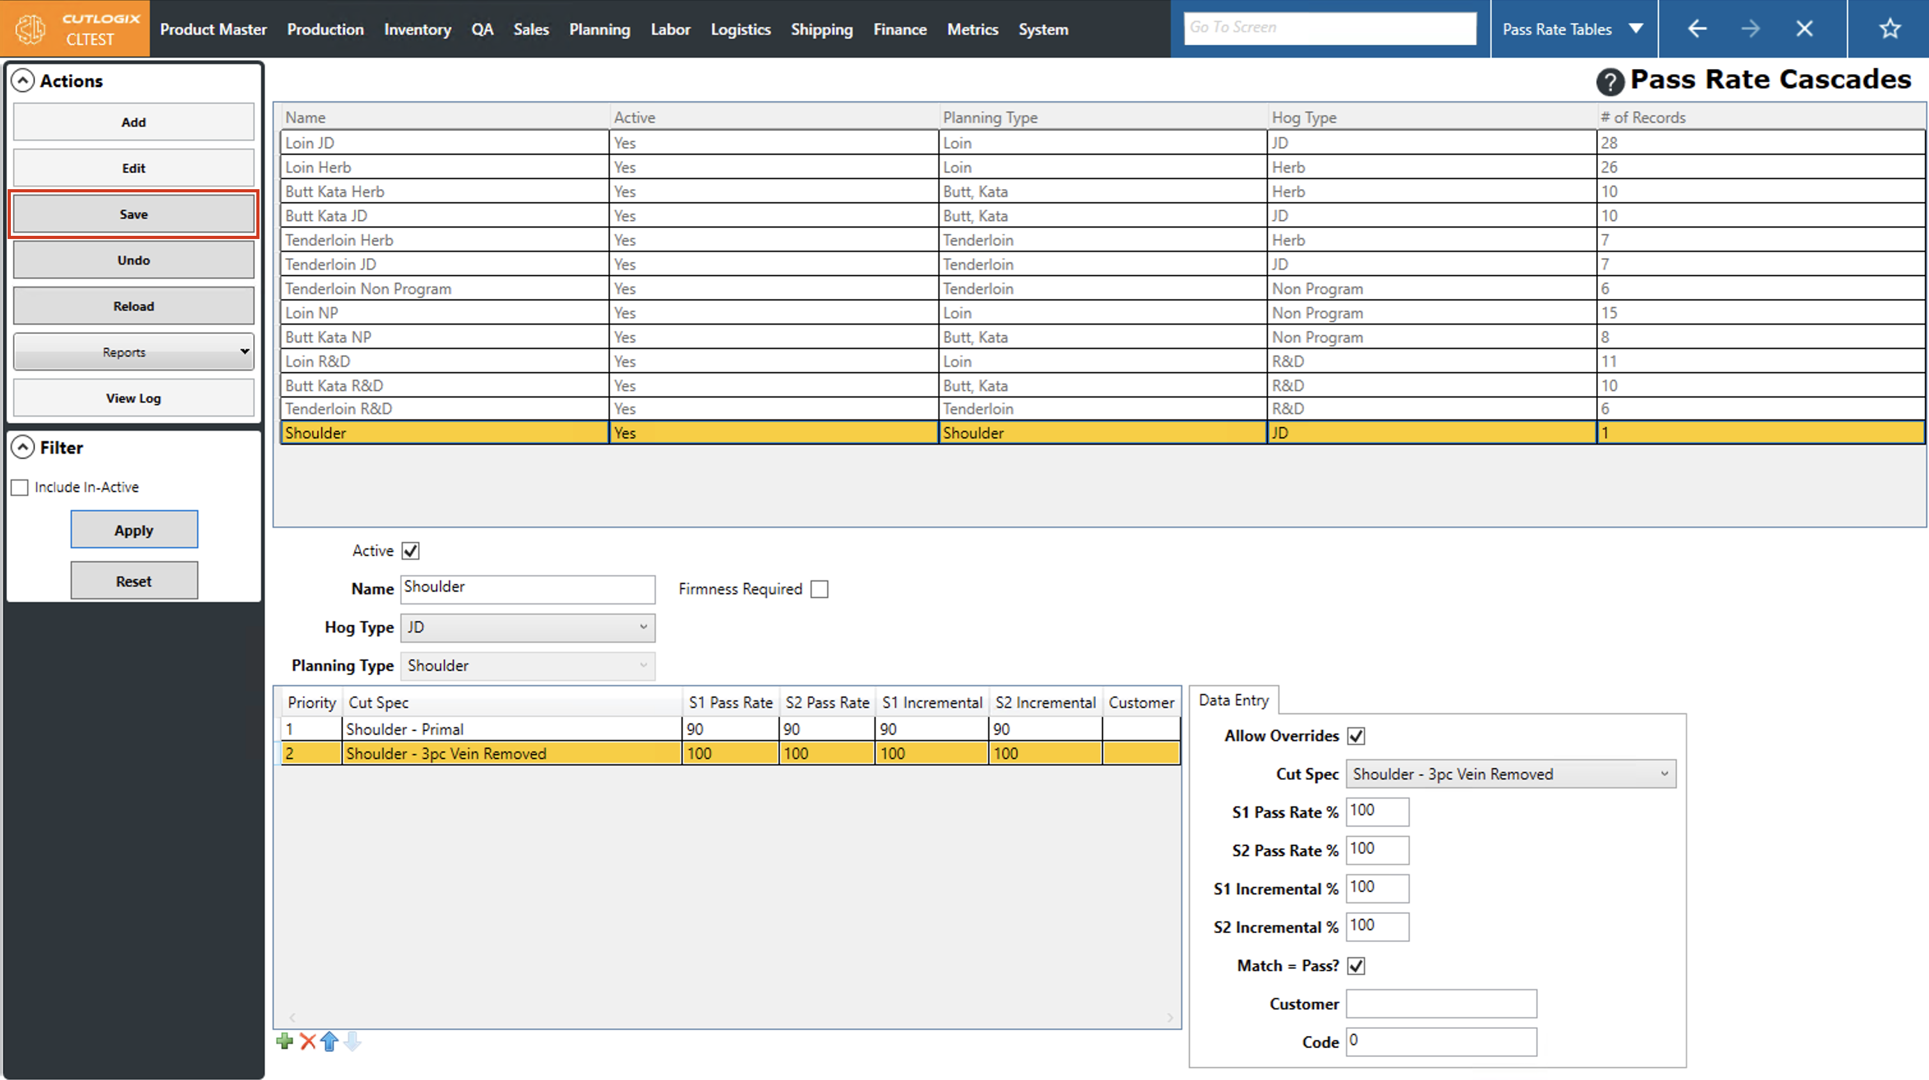Click the CutLogix logo icon
The width and height of the screenshot is (1929, 1080).
pyautogui.click(x=31, y=29)
